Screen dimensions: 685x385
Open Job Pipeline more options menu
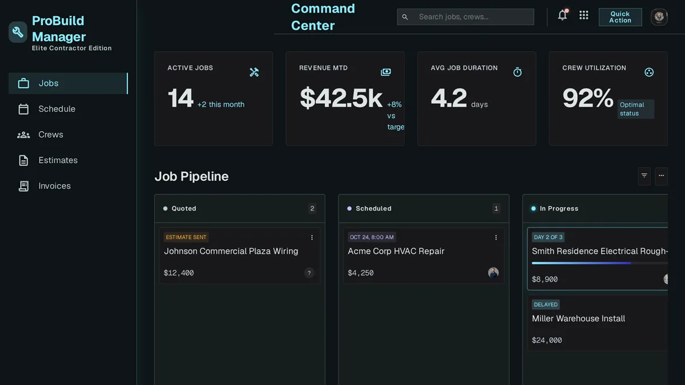(x=661, y=176)
